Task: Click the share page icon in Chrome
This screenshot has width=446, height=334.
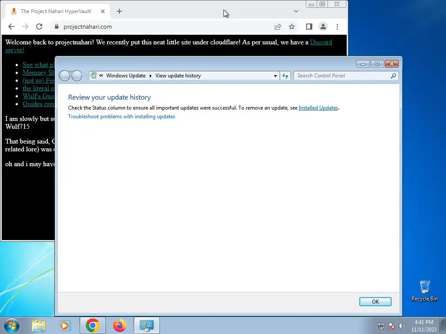Action: pos(278,27)
